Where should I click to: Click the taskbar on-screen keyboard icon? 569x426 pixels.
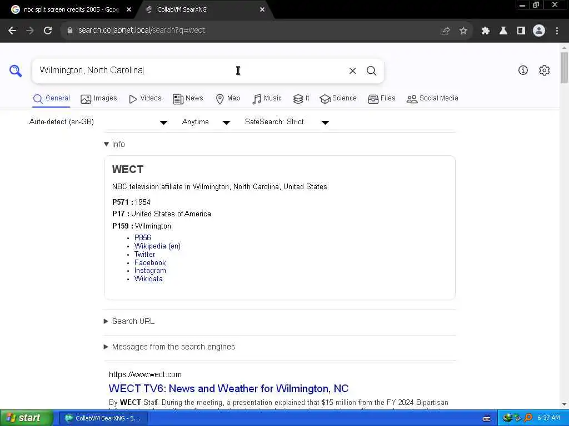coord(487,418)
